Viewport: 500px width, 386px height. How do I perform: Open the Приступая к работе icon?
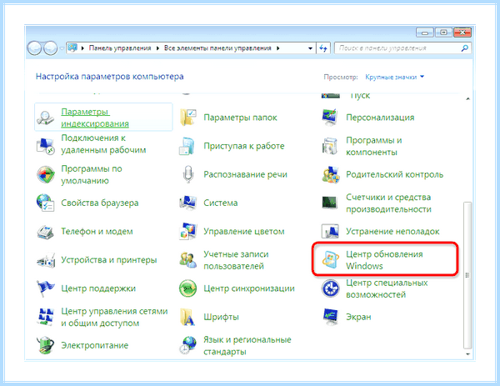[x=187, y=146]
